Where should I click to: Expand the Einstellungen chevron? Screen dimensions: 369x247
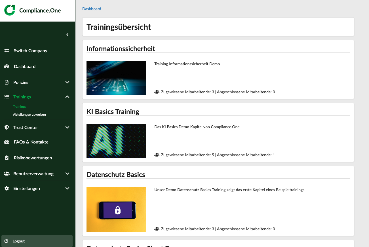pyautogui.click(x=67, y=188)
